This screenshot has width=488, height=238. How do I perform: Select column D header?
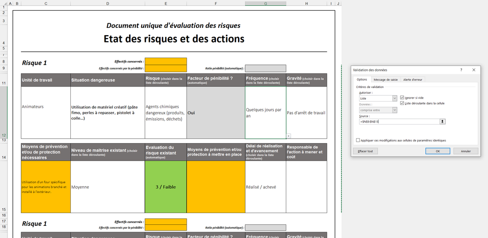(x=107, y=3)
